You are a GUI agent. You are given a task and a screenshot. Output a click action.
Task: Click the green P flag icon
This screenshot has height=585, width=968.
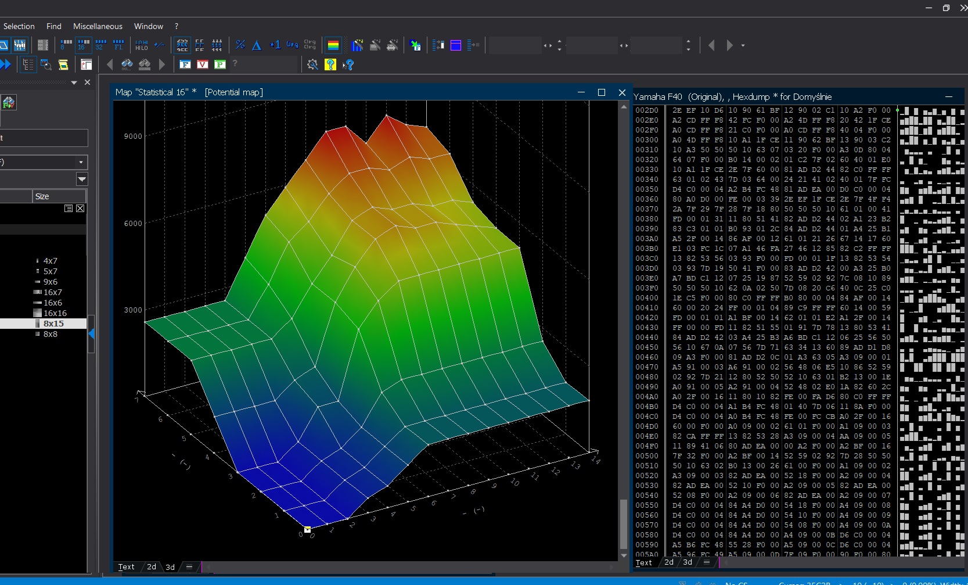point(220,64)
